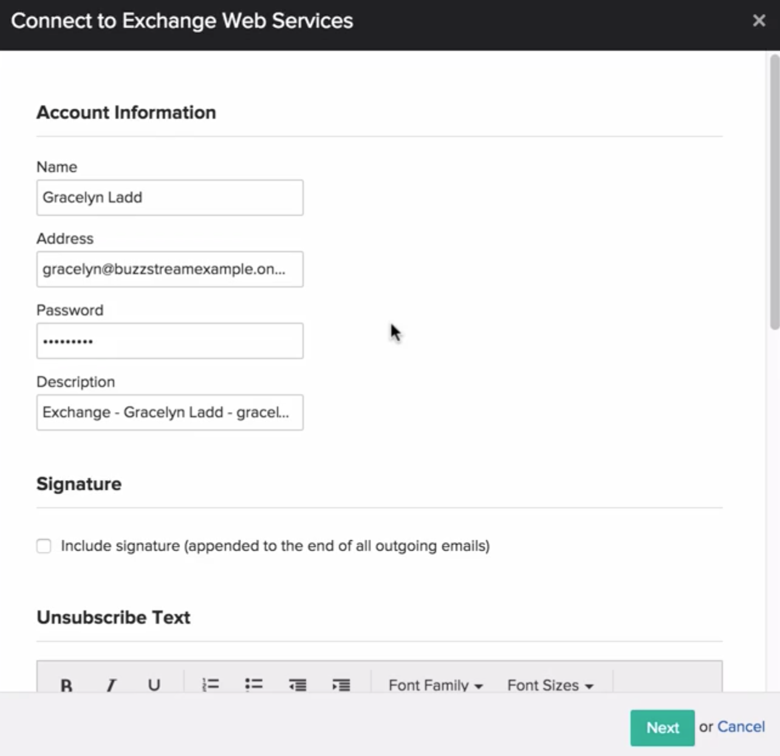Image resolution: width=780 pixels, height=756 pixels.
Task: Open the Font Sizes dropdown
Action: click(x=550, y=685)
